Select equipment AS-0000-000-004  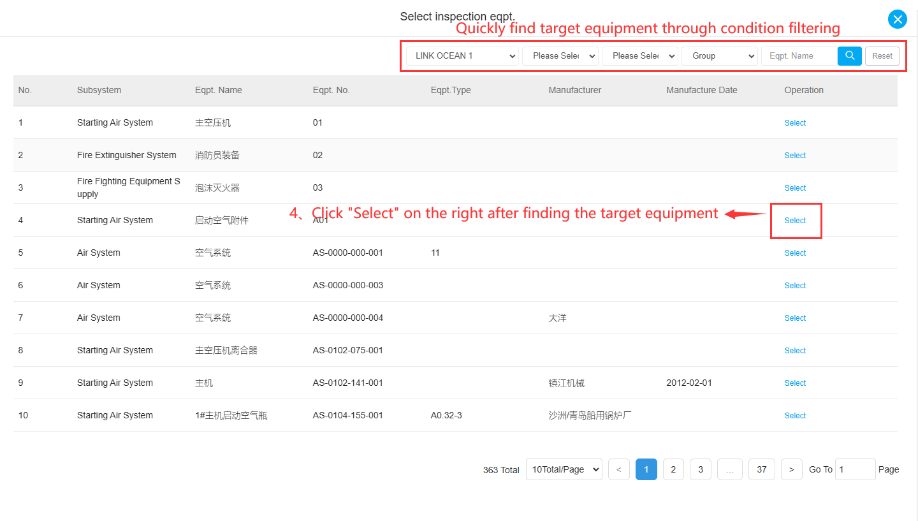(795, 318)
